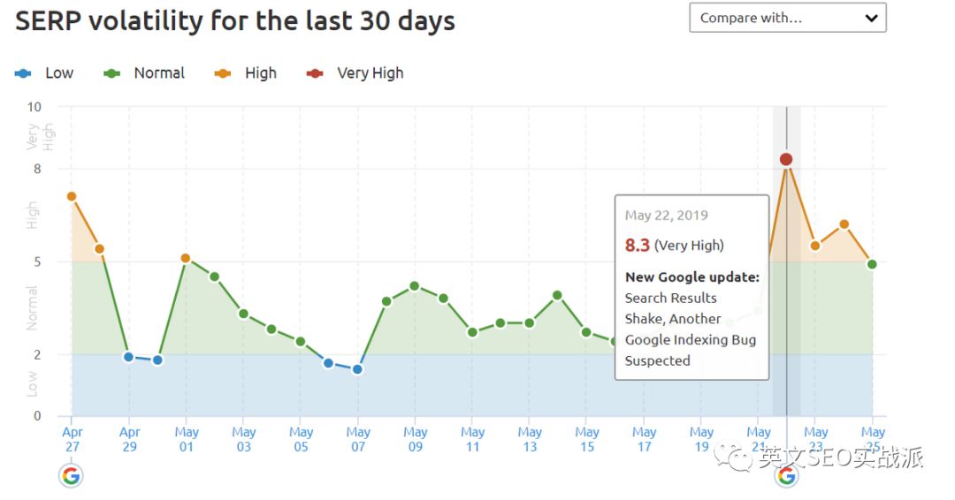Click the blue Low legend marker
This screenshot has height=500, width=955.
(x=23, y=73)
